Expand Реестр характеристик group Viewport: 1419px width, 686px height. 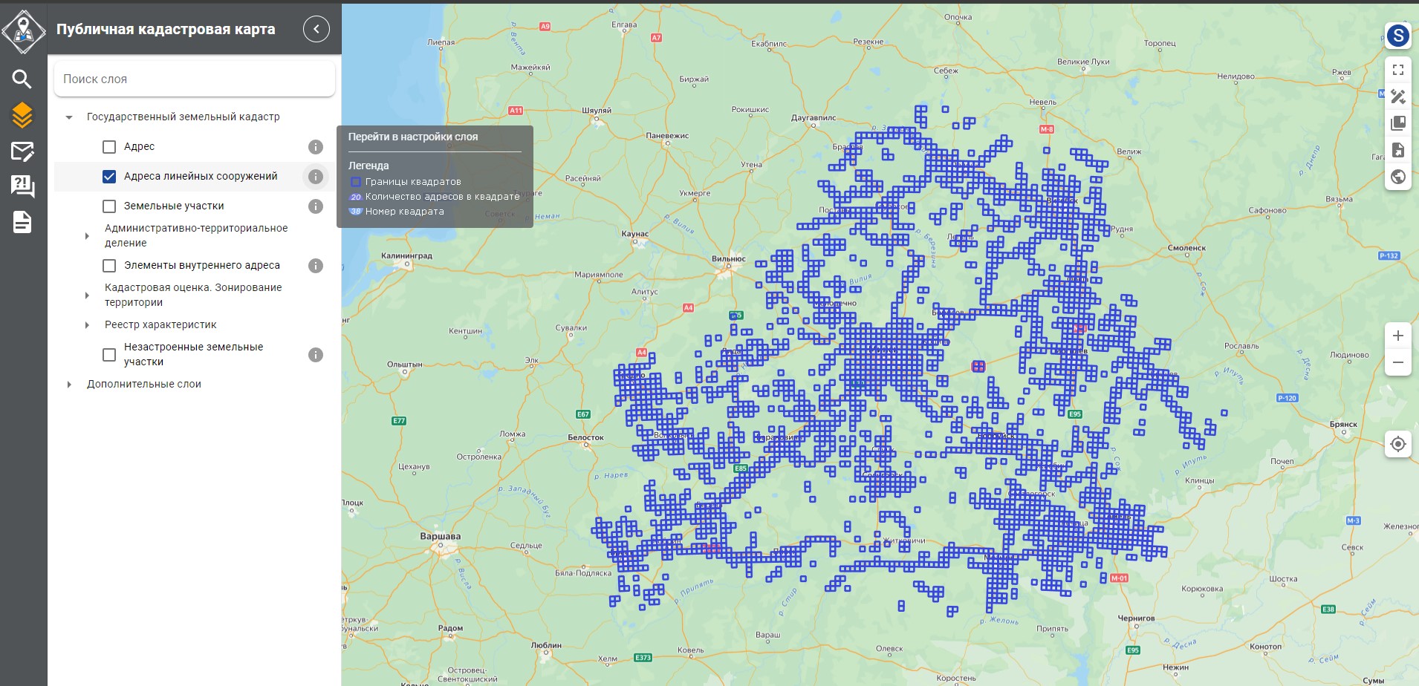point(87,325)
